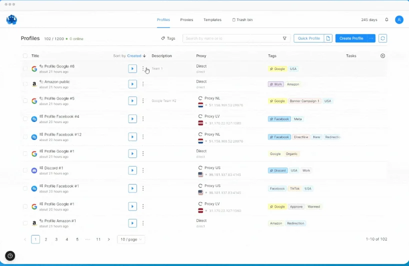Open the Tags filter
Viewport: 409px width, 266px height.
[168, 38]
